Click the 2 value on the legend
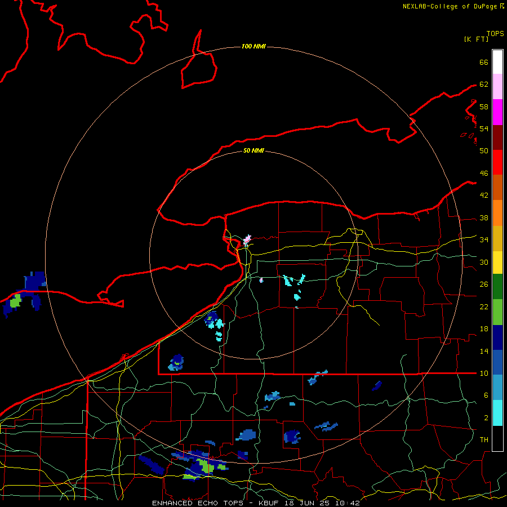 pyautogui.click(x=486, y=418)
